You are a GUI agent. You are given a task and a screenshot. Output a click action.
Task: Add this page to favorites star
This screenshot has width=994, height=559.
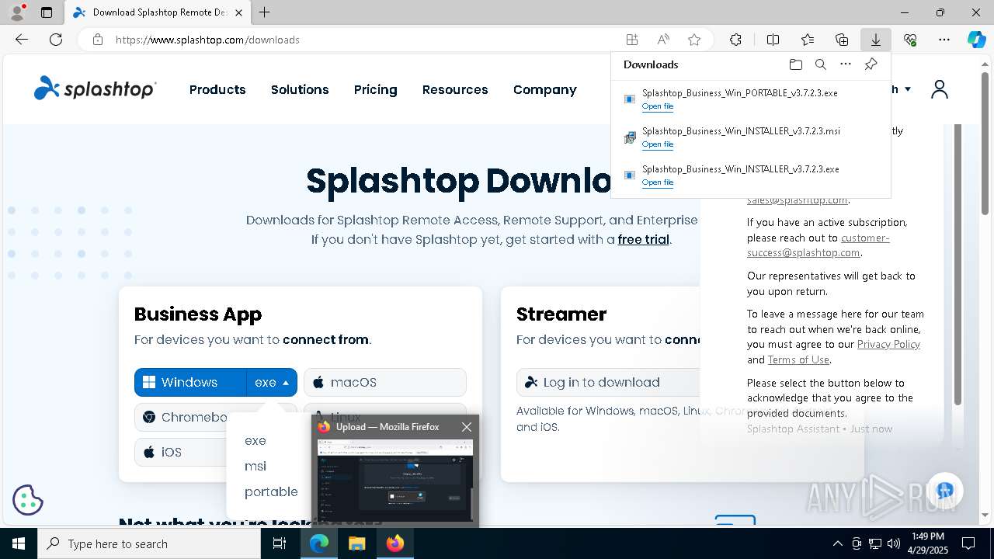click(694, 40)
